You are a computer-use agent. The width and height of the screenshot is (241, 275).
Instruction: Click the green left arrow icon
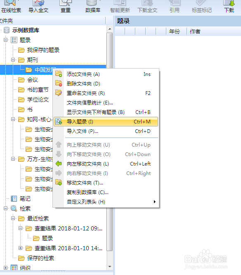(59, 164)
